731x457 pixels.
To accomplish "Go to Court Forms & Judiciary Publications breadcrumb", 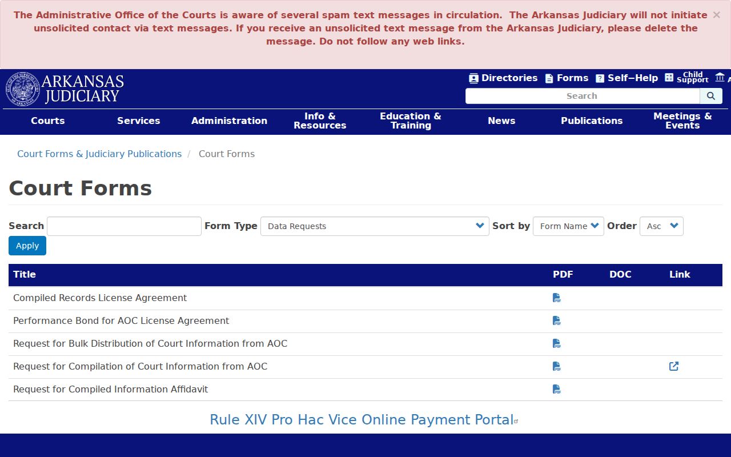I will pos(99,154).
